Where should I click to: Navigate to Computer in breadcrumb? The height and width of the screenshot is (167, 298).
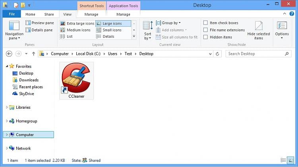60,54
